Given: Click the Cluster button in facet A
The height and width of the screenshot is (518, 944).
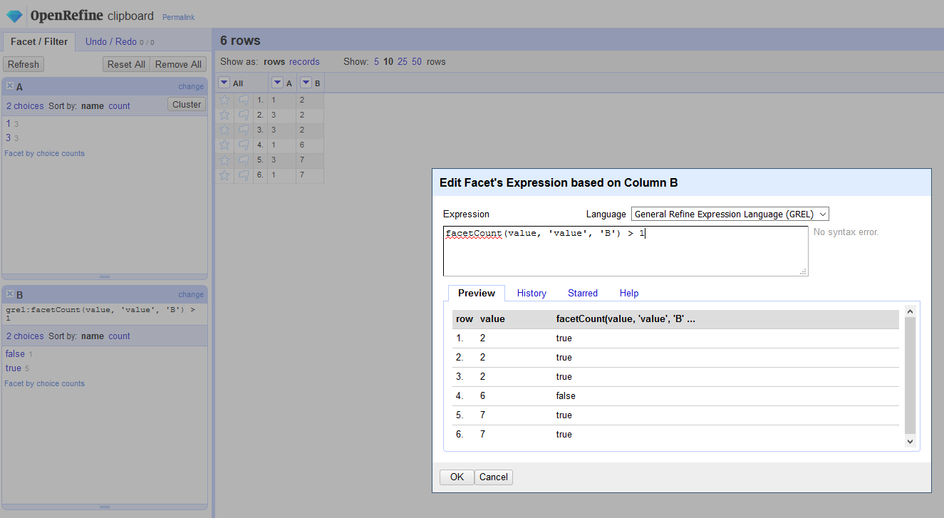Looking at the screenshot, I should point(187,104).
